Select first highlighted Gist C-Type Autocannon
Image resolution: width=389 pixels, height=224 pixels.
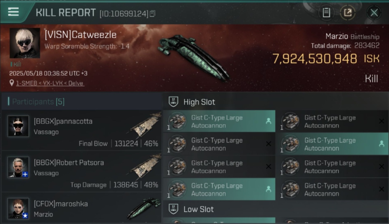[x=219, y=121]
